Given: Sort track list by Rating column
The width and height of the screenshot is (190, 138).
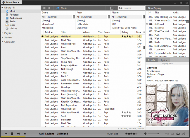Looking at the screenshot, I should tap(128, 32).
